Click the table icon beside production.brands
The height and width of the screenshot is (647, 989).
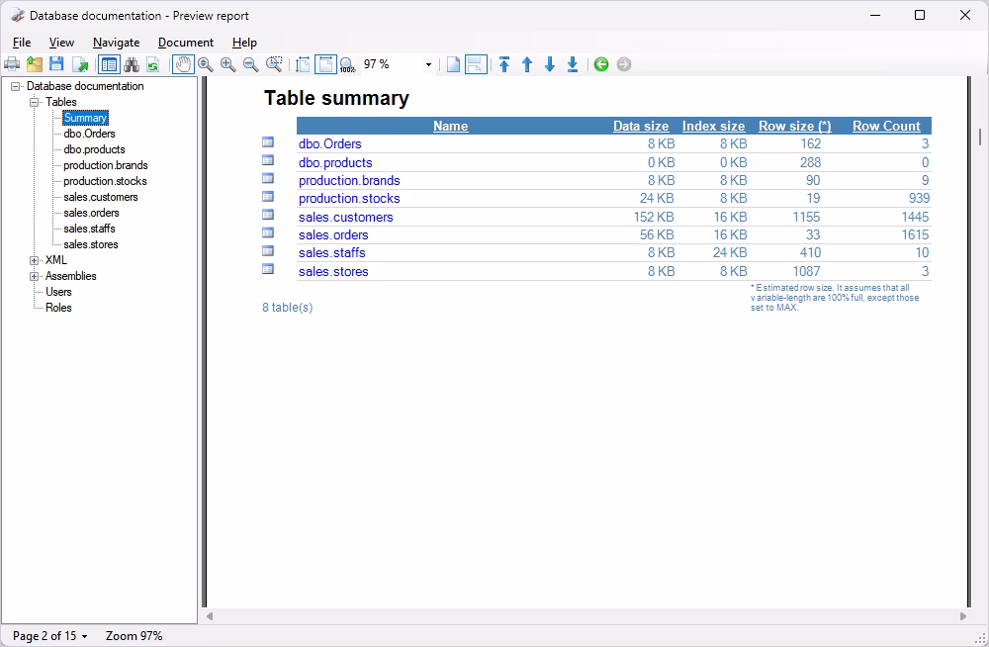pos(268,179)
